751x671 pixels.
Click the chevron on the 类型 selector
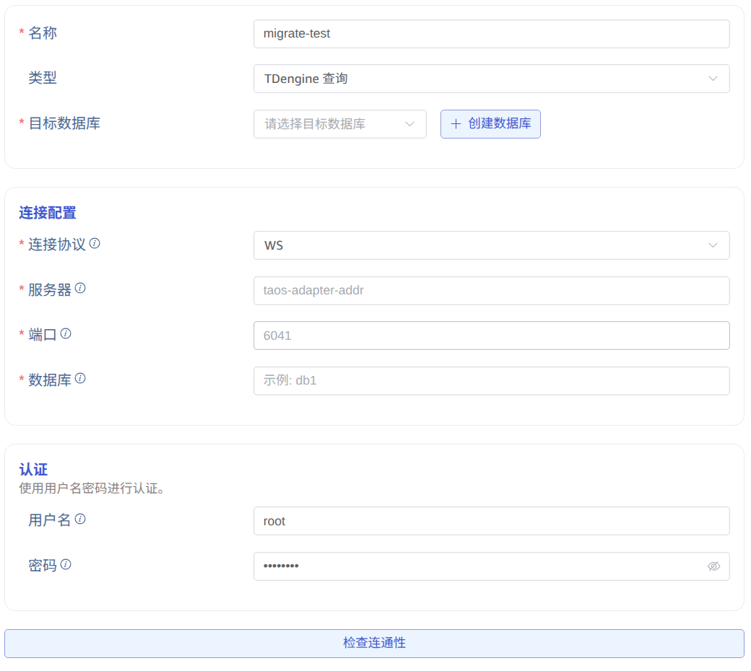[x=713, y=79]
